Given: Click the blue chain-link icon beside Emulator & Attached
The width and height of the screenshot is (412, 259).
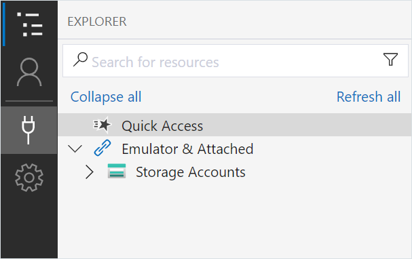Looking at the screenshot, I should click(102, 148).
